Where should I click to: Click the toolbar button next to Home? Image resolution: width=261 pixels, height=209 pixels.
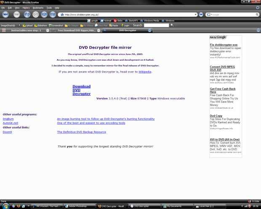pos(53,15)
